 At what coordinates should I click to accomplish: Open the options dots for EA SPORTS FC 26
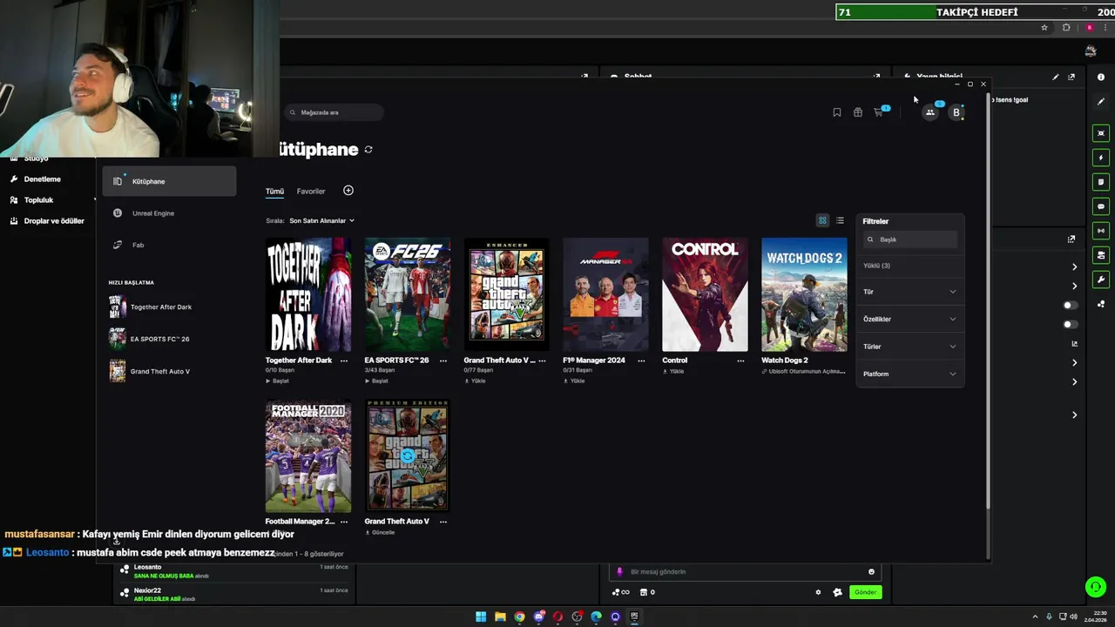coord(443,361)
